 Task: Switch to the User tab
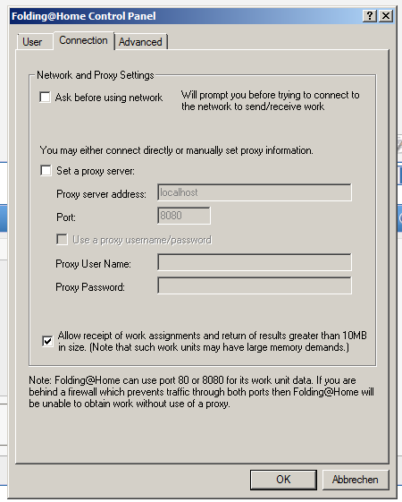coord(32,42)
